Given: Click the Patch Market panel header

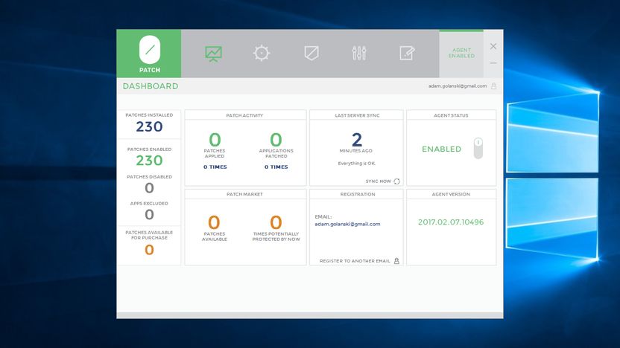Looking at the screenshot, I should tap(244, 194).
